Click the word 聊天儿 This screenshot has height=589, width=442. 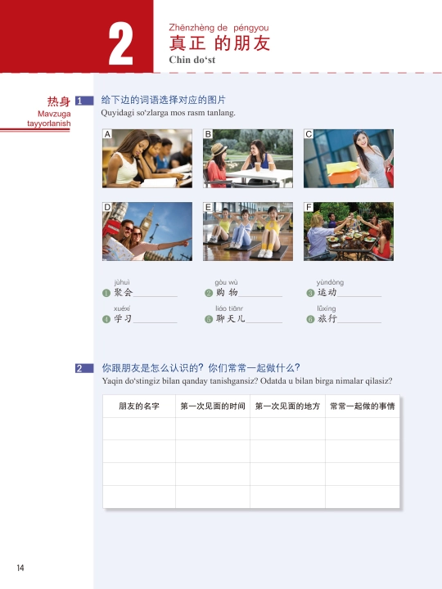230,319
